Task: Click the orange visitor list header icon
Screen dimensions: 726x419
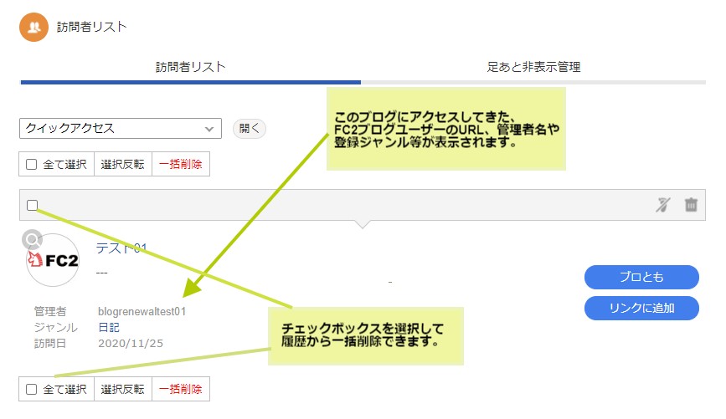Action: tap(34, 27)
